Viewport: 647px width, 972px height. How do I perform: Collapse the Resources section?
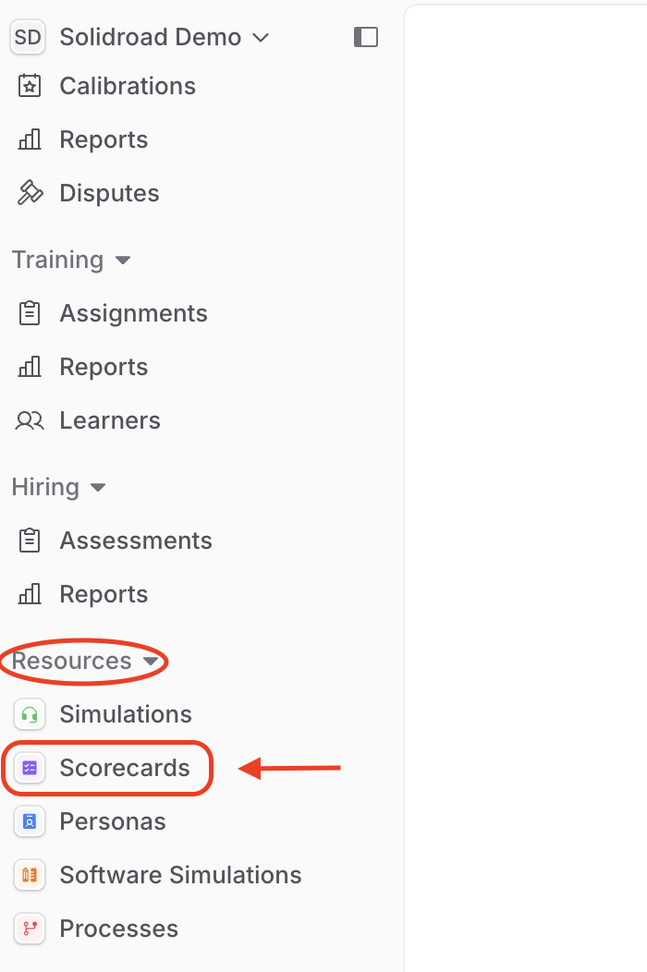(x=85, y=661)
